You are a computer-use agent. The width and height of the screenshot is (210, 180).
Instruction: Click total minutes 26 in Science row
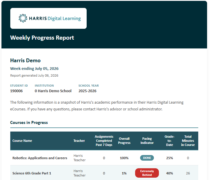click(x=188, y=173)
